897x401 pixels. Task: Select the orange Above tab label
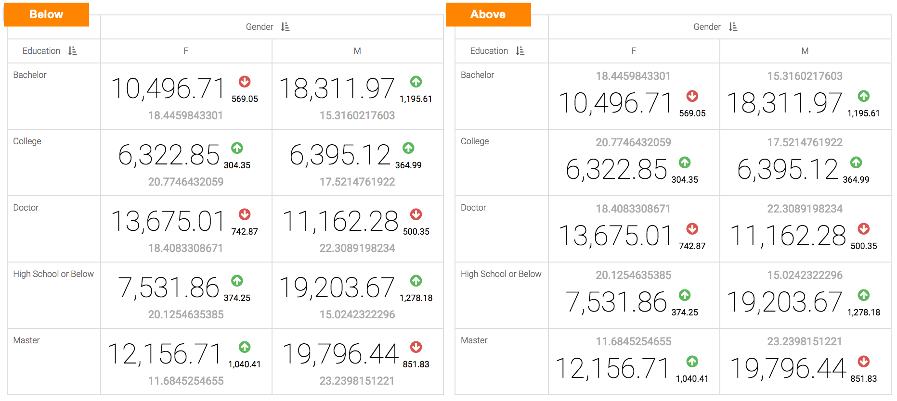pyautogui.click(x=488, y=14)
